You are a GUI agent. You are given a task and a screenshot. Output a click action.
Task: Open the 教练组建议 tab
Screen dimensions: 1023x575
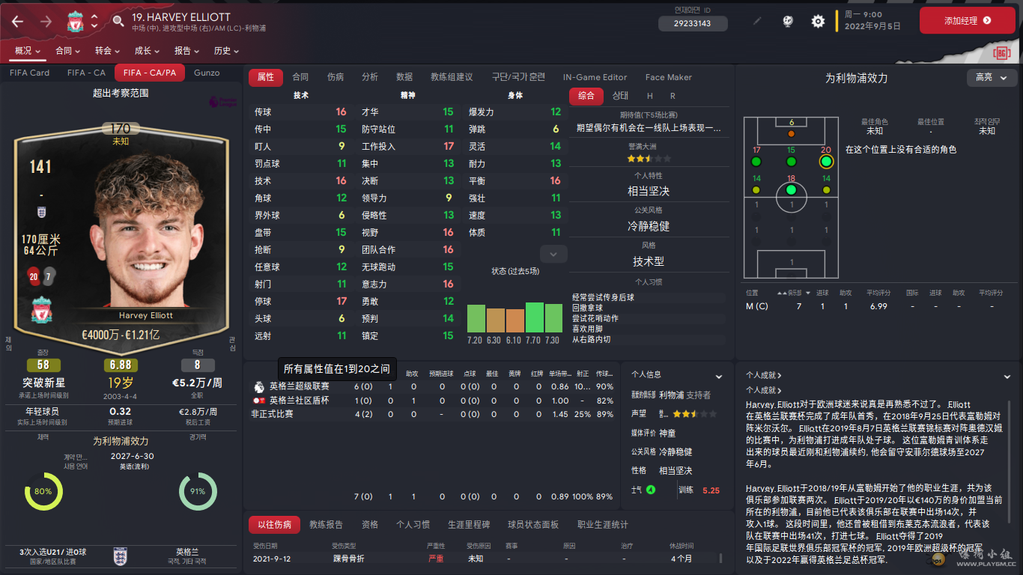[x=452, y=77]
